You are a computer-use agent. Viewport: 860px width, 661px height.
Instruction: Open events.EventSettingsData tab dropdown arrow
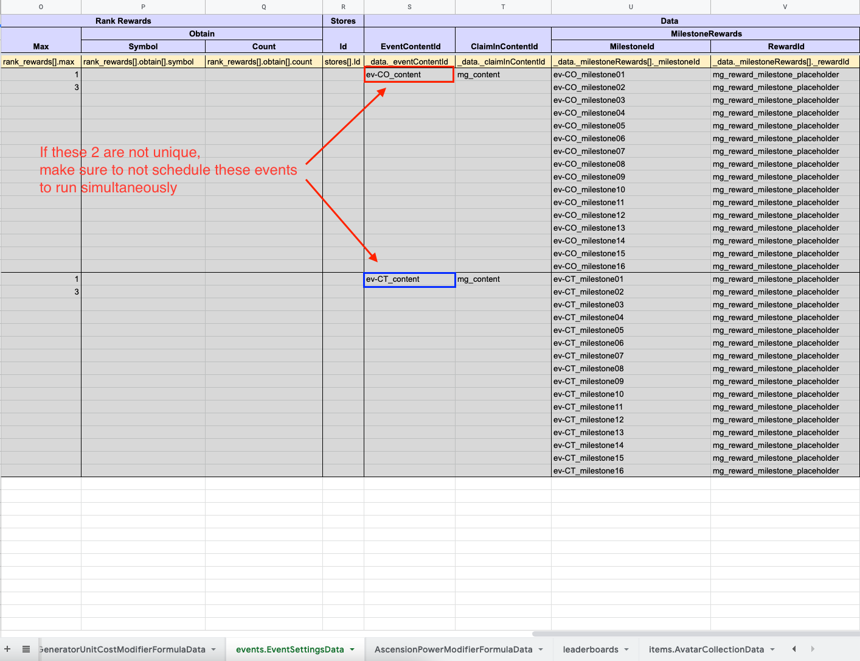click(352, 649)
